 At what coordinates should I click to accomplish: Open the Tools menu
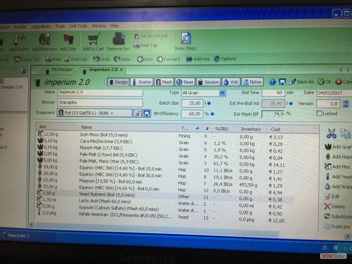pyautogui.click(x=60, y=26)
